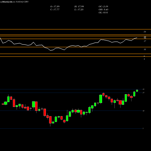Click the NASDAQ CZWI chart title

[x=22, y=2]
